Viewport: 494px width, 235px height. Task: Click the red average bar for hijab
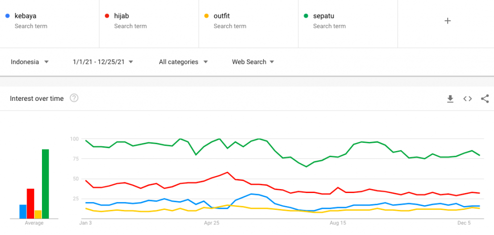pos(30,203)
